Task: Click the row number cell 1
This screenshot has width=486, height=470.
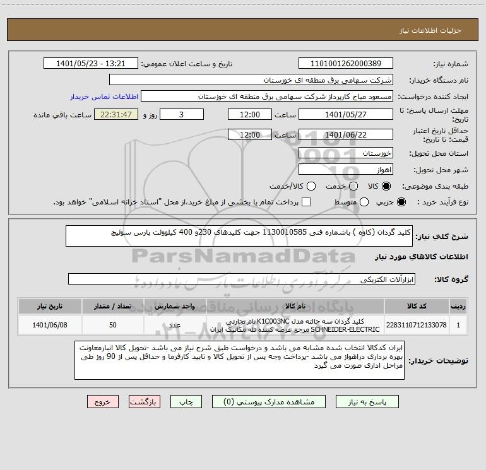Action: 458,325
